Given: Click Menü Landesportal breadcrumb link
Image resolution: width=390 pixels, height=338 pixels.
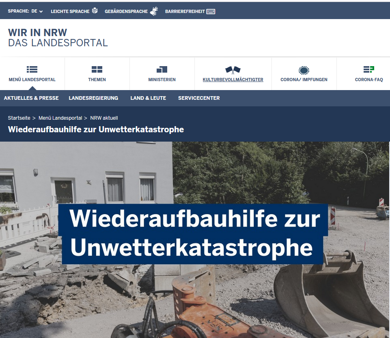Looking at the screenshot, I should point(60,118).
